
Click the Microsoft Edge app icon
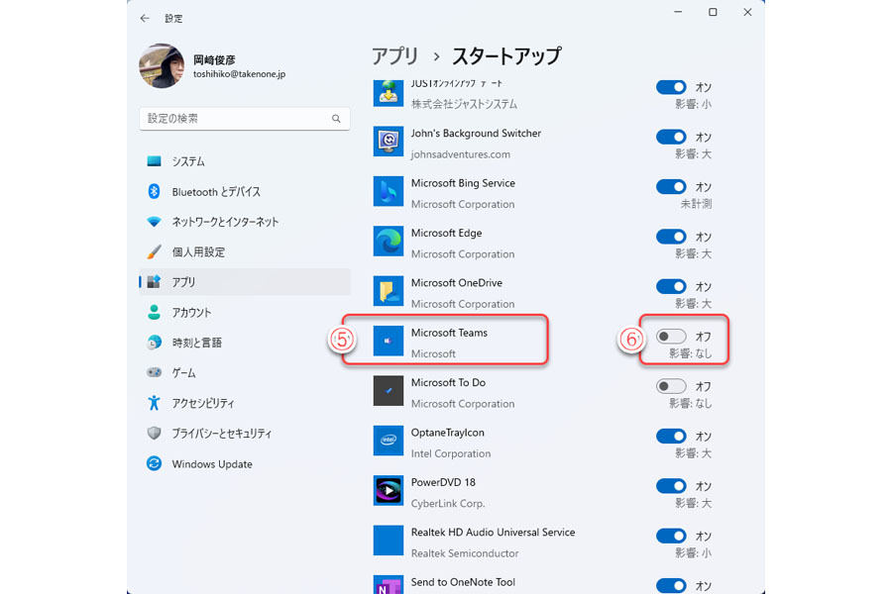click(x=389, y=241)
